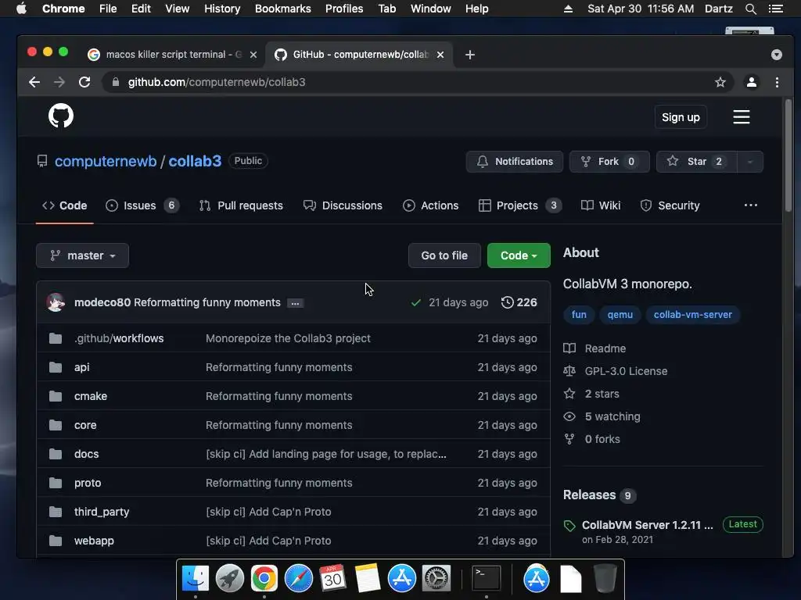The height and width of the screenshot is (600, 801).
Task: Click the site lock icon in address bar
Action: (116, 82)
